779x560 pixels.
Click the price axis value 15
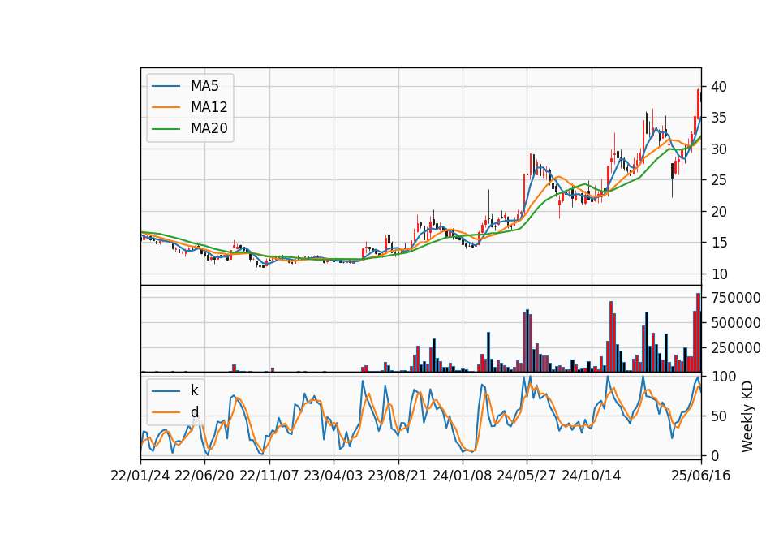[x=718, y=243]
